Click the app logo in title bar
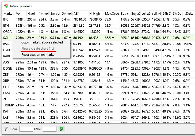 (x=6, y=6)
